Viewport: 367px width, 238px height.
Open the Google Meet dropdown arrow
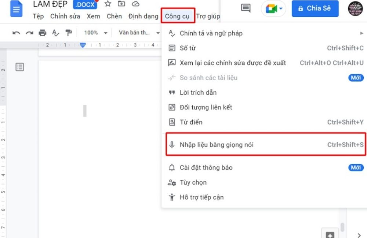coord(281,8)
